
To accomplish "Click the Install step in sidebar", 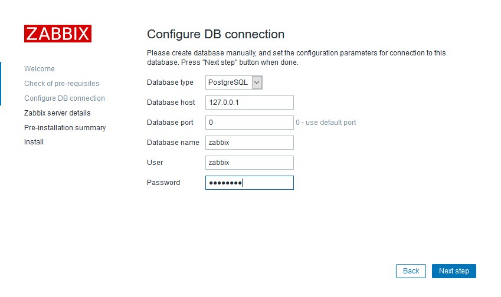I will click(x=34, y=142).
